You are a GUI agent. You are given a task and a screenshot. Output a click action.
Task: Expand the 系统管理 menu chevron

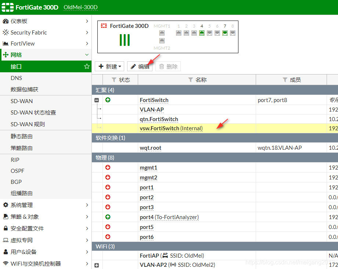pyautogui.click(x=87, y=205)
